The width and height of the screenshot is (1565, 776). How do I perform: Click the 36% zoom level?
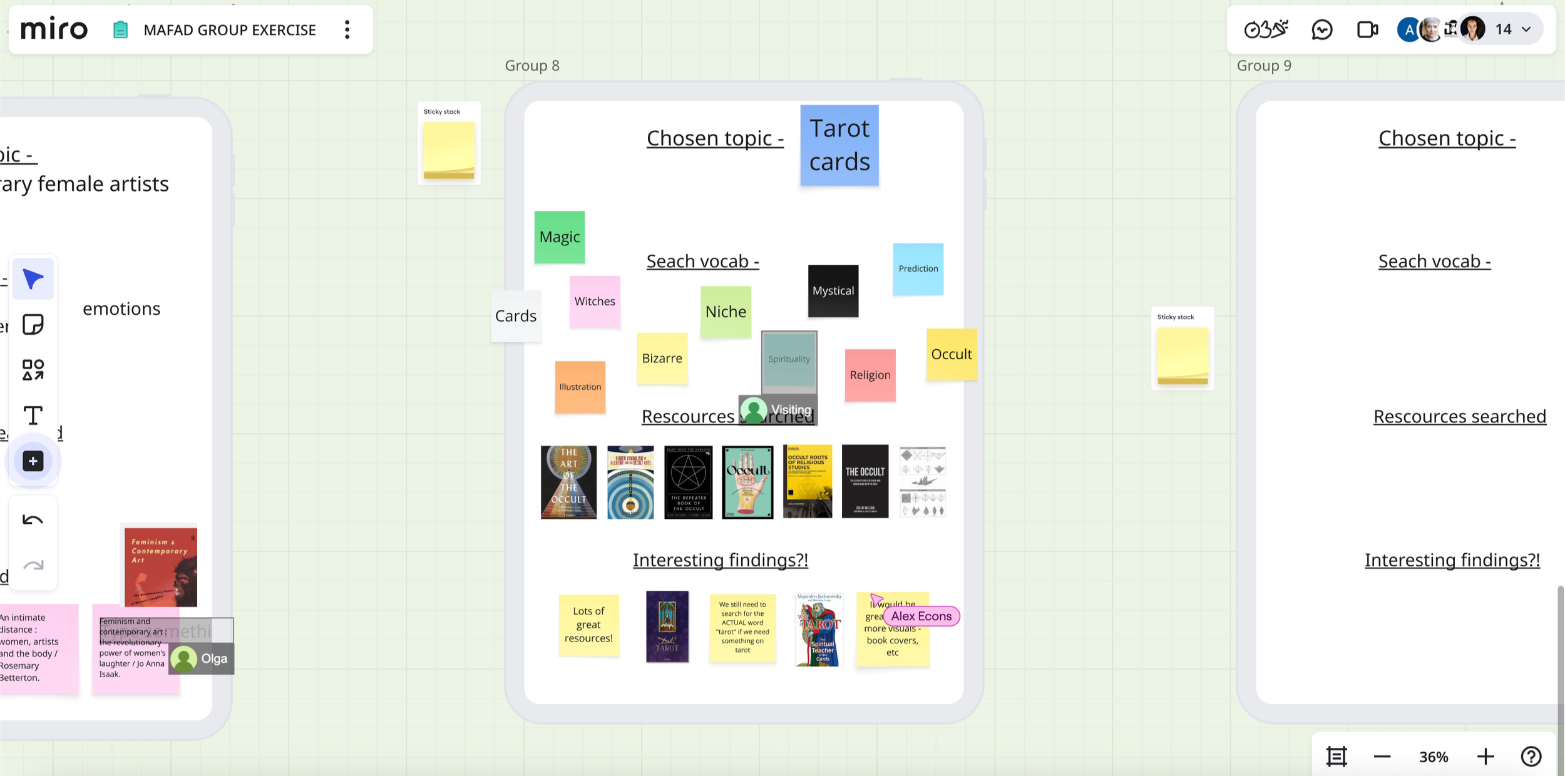(1434, 757)
